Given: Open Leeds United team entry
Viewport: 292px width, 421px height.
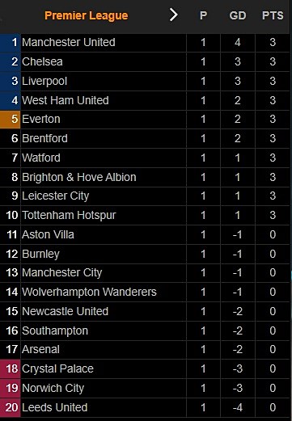Looking at the screenshot, I should (55, 407).
